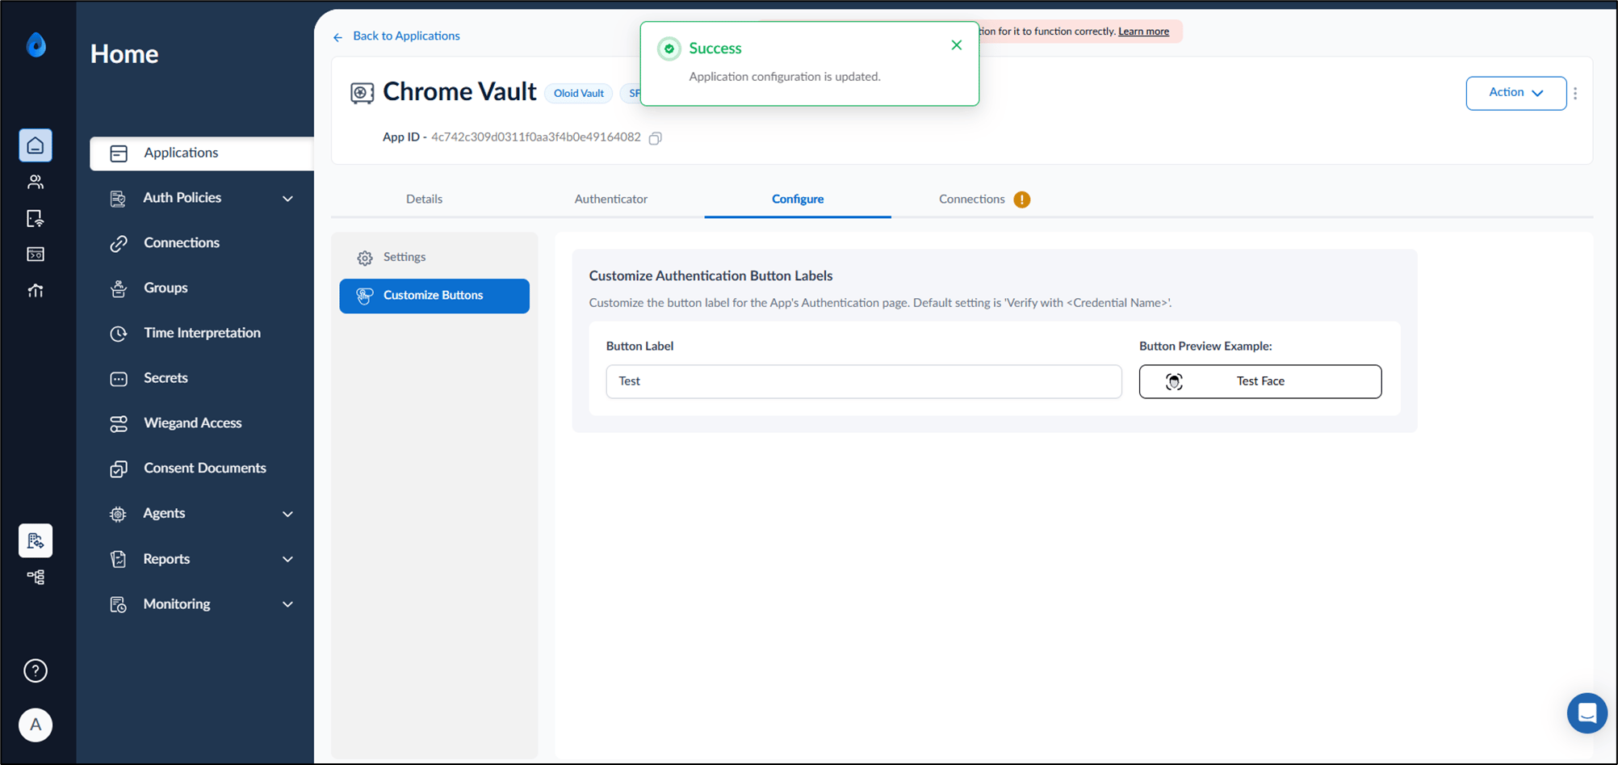The image size is (1618, 765).
Task: Open the analytics chart icon in left rail
Action: pos(36,291)
